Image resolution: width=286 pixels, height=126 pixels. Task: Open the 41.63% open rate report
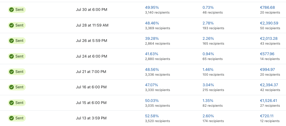click(x=152, y=54)
